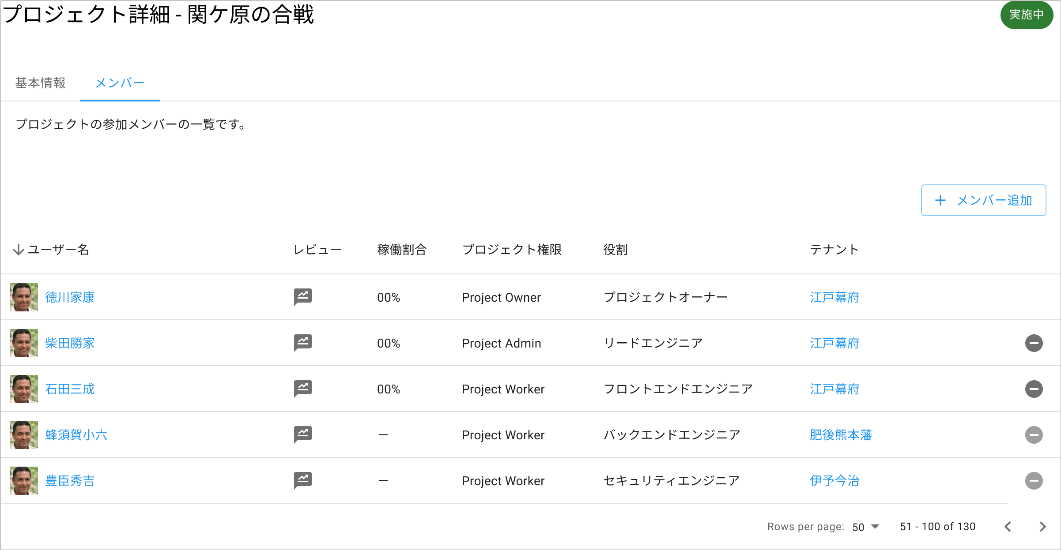
Task: Open review icon for 豊臣秀吉
Action: 303,480
